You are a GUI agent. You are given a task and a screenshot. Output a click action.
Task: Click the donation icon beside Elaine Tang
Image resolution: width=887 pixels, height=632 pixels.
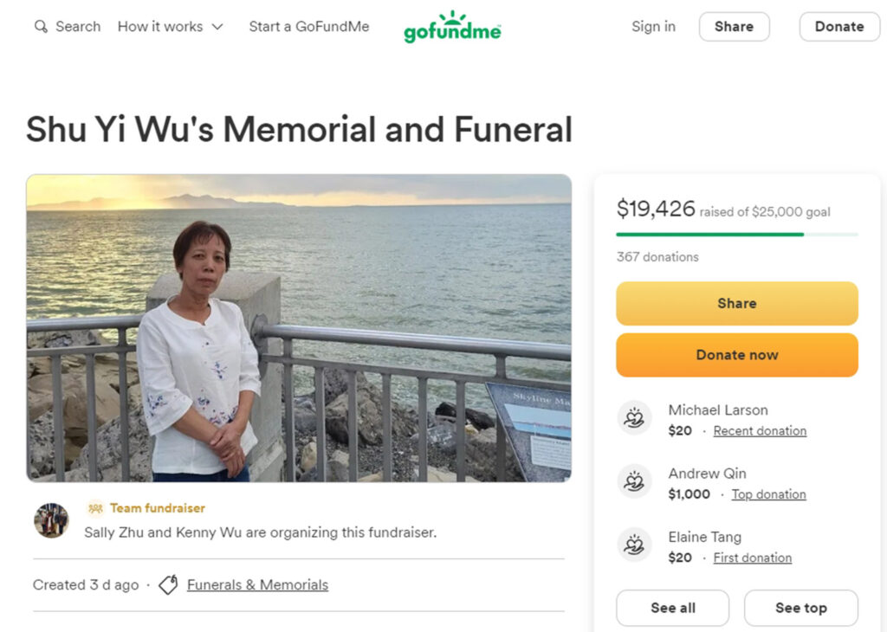click(x=634, y=545)
